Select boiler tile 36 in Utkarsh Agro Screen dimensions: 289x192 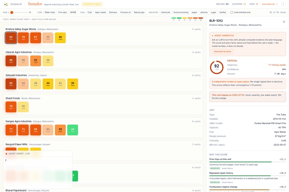[48, 61]
